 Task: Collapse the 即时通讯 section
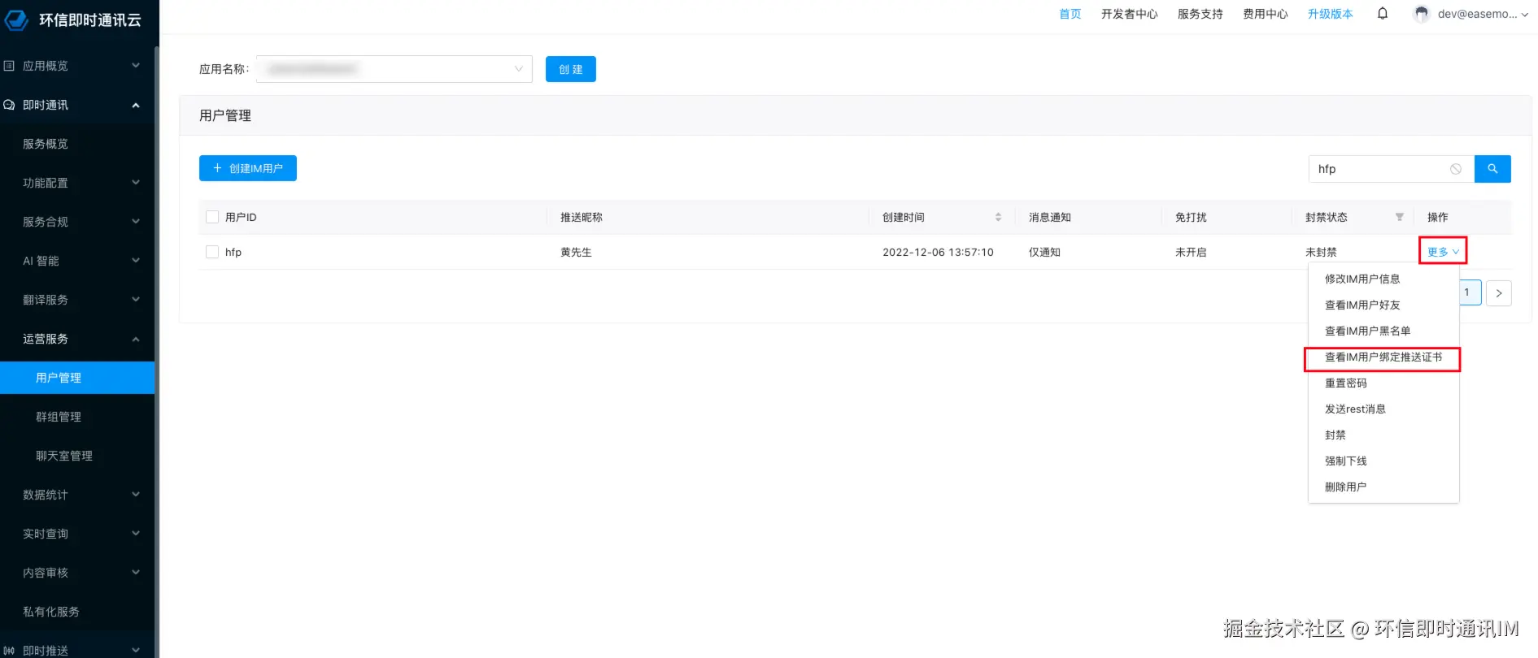[136, 105]
